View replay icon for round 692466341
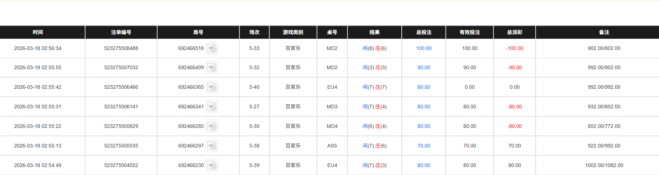This screenshot has height=175, width=659. pyautogui.click(x=212, y=107)
